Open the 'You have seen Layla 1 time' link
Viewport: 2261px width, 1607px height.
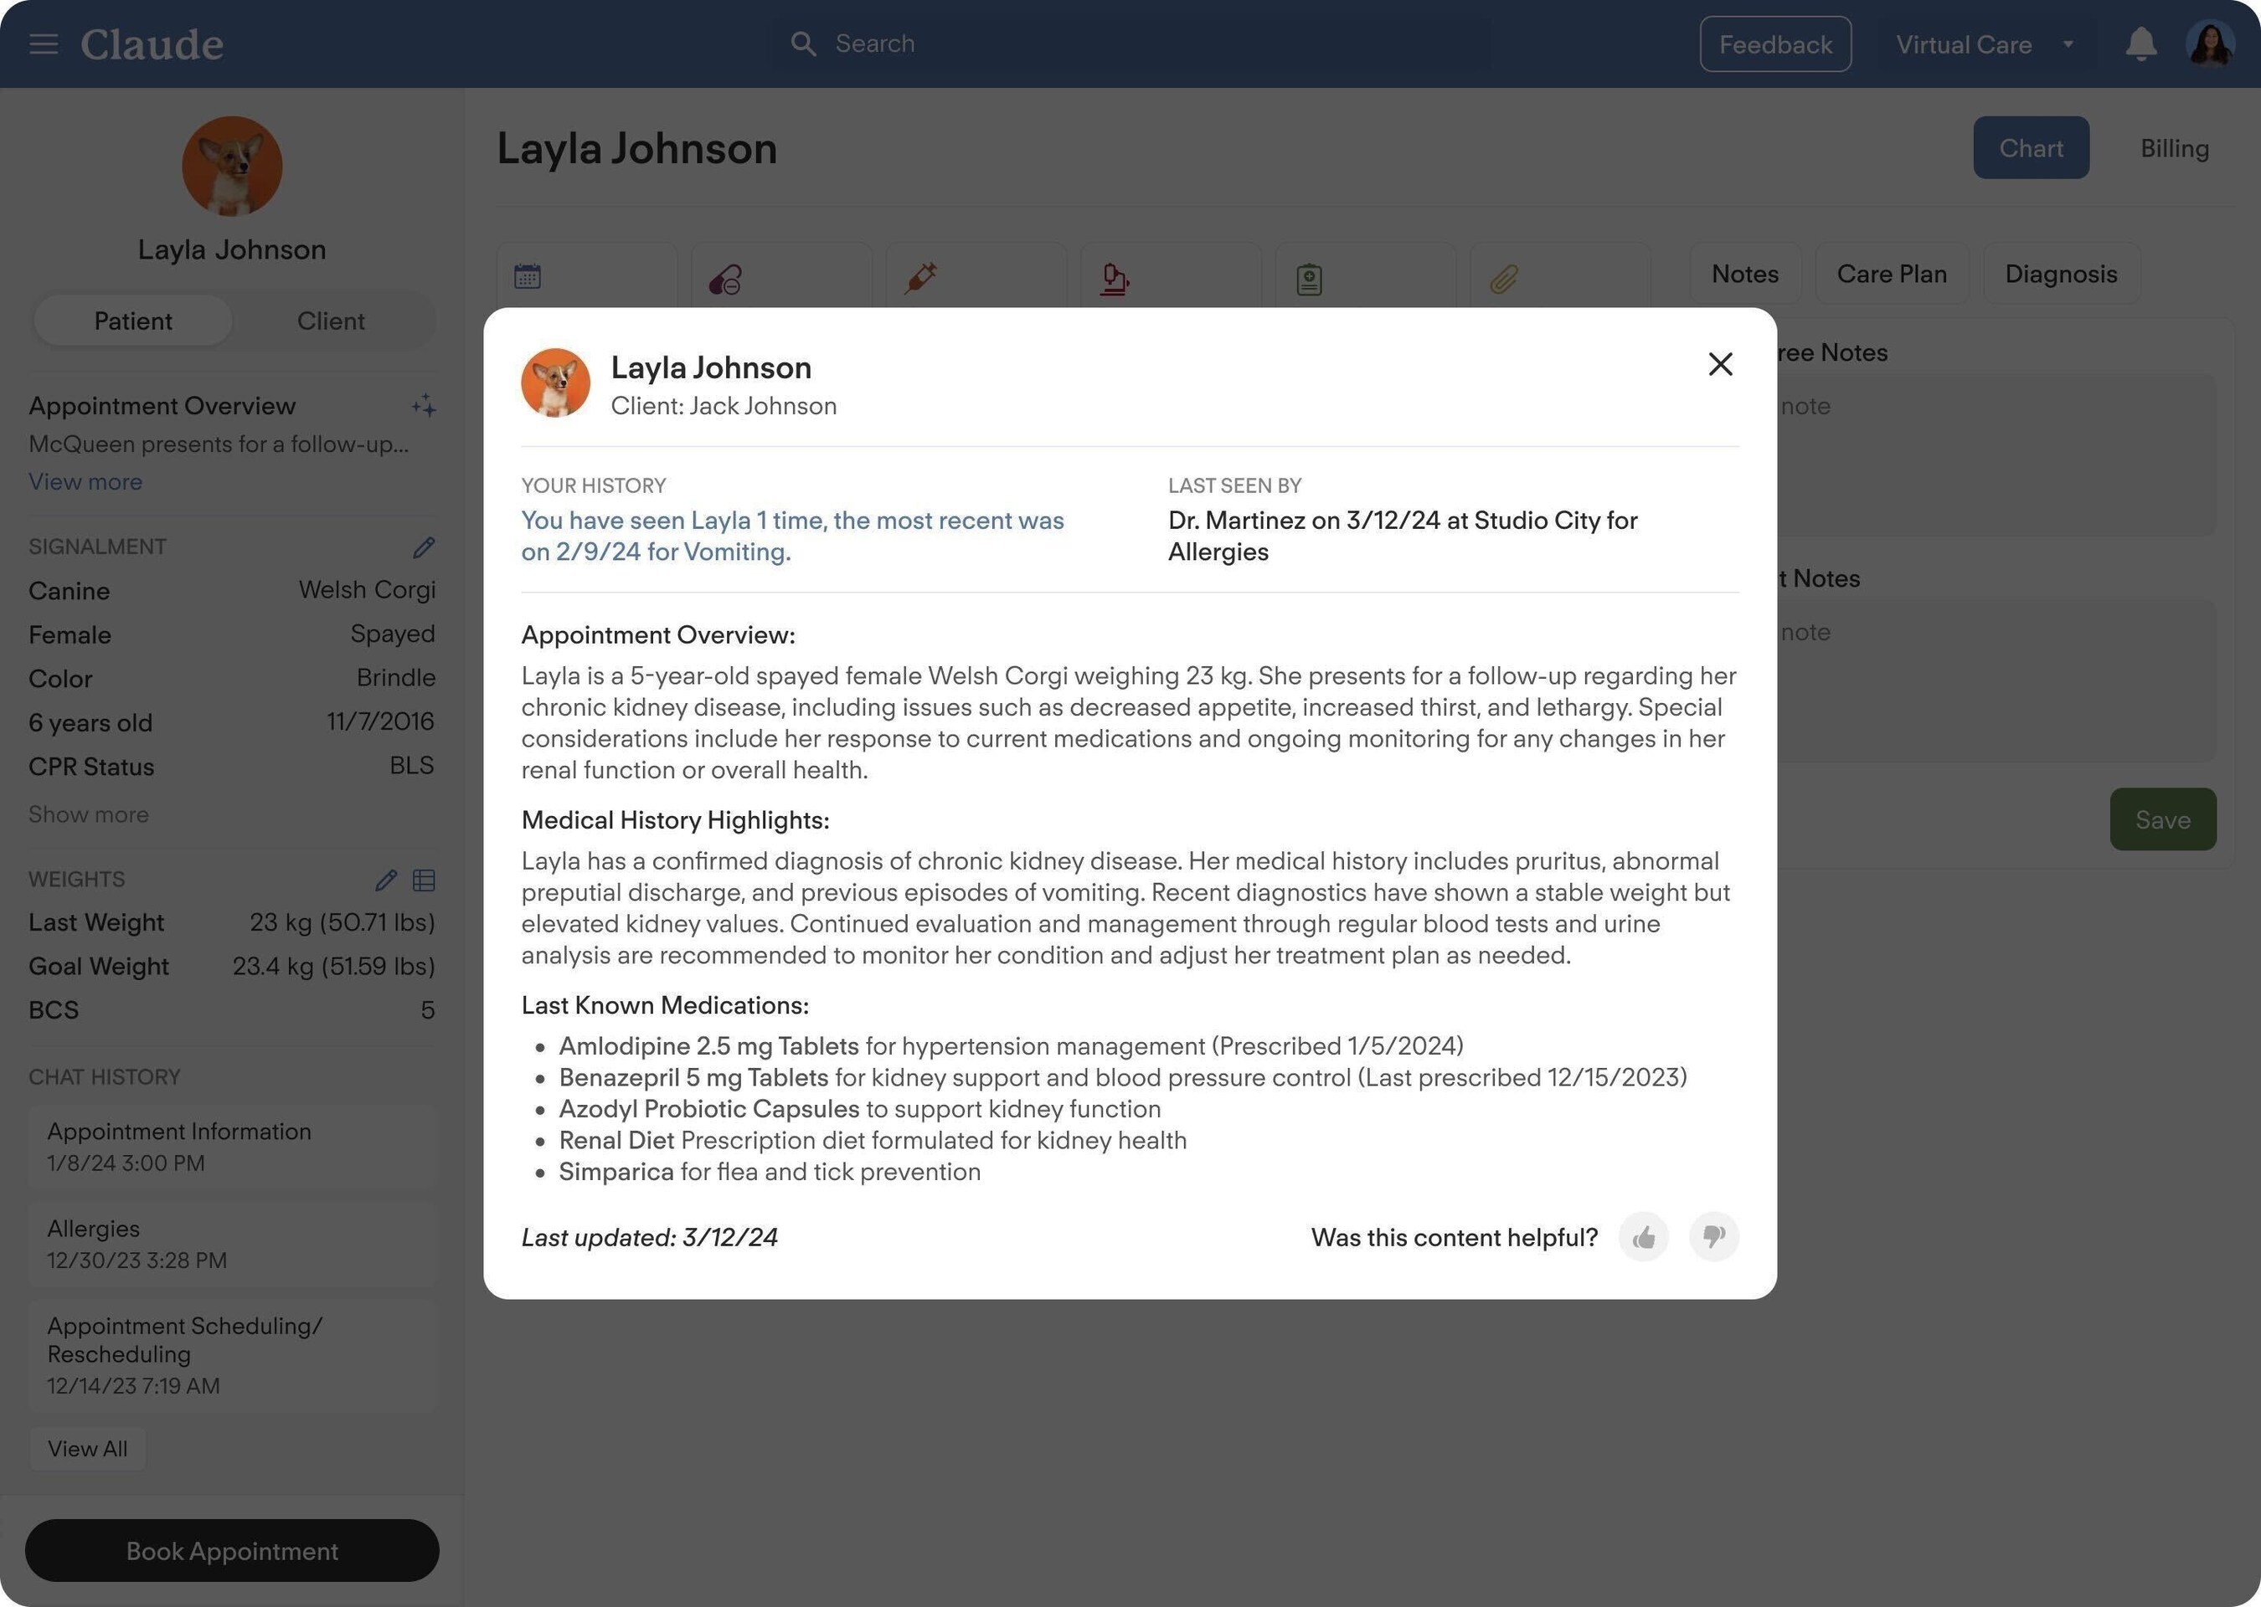[792, 537]
